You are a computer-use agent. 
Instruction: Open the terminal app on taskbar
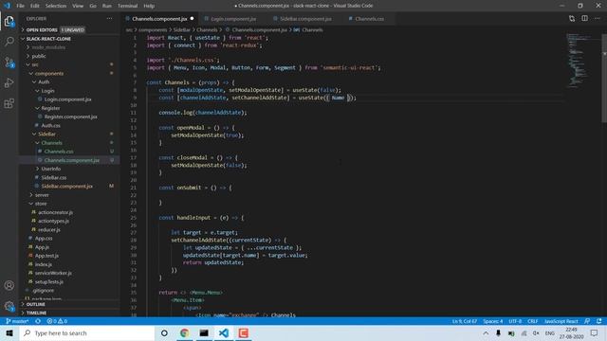[x=204, y=332]
